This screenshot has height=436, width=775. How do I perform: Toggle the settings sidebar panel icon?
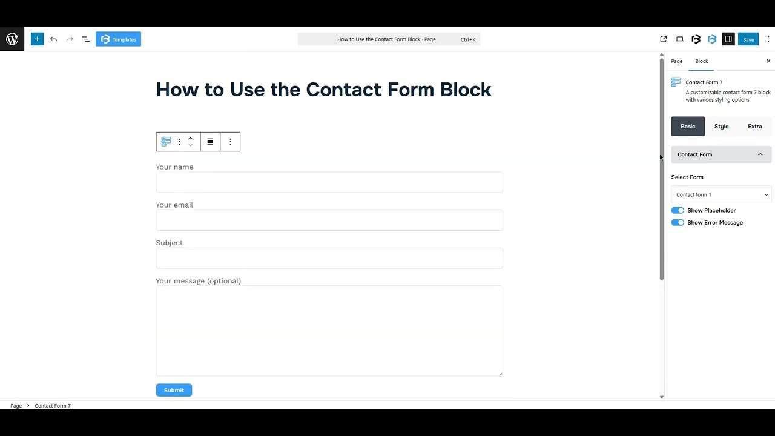(728, 39)
